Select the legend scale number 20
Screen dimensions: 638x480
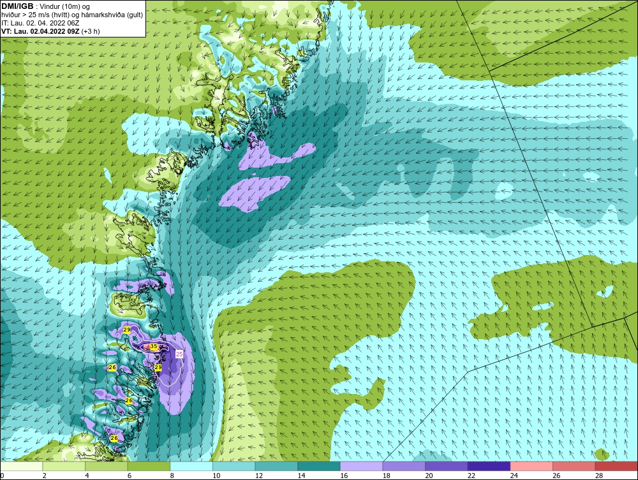point(429,476)
